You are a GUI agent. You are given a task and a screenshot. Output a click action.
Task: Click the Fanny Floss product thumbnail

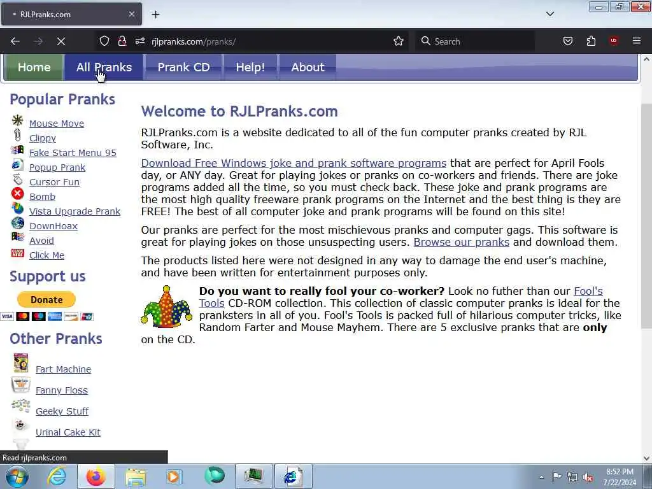tap(21, 385)
